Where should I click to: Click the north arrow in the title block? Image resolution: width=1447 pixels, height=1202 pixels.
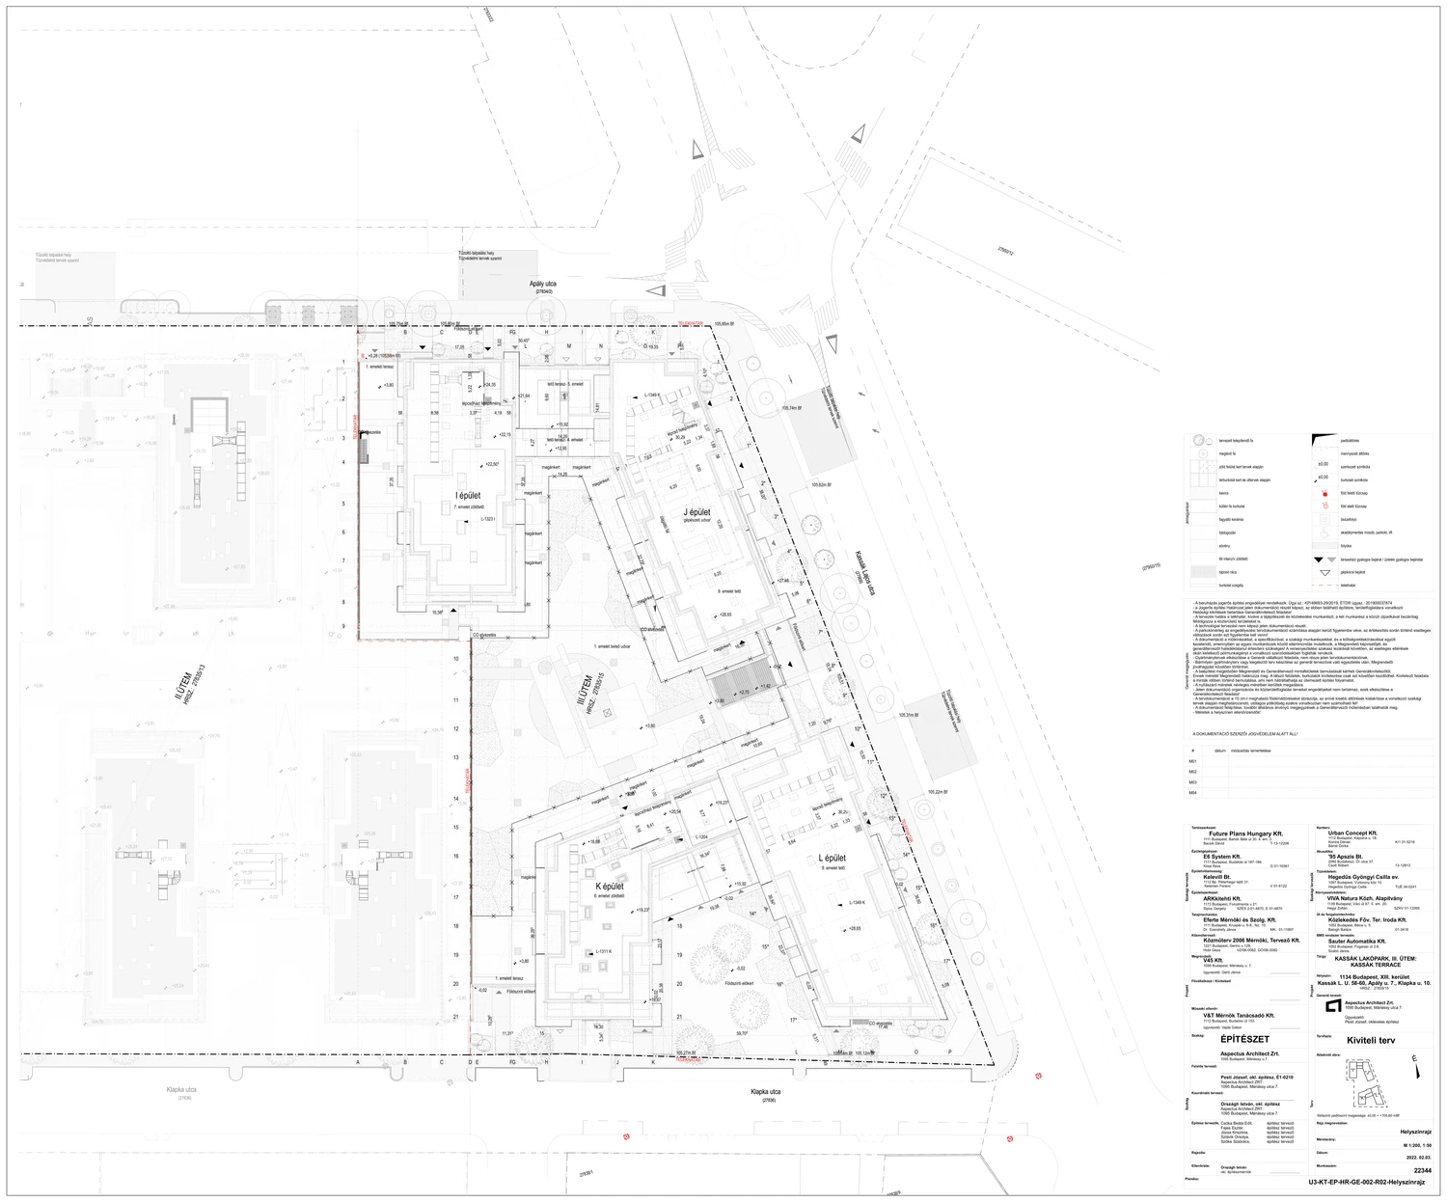(x=1415, y=1066)
